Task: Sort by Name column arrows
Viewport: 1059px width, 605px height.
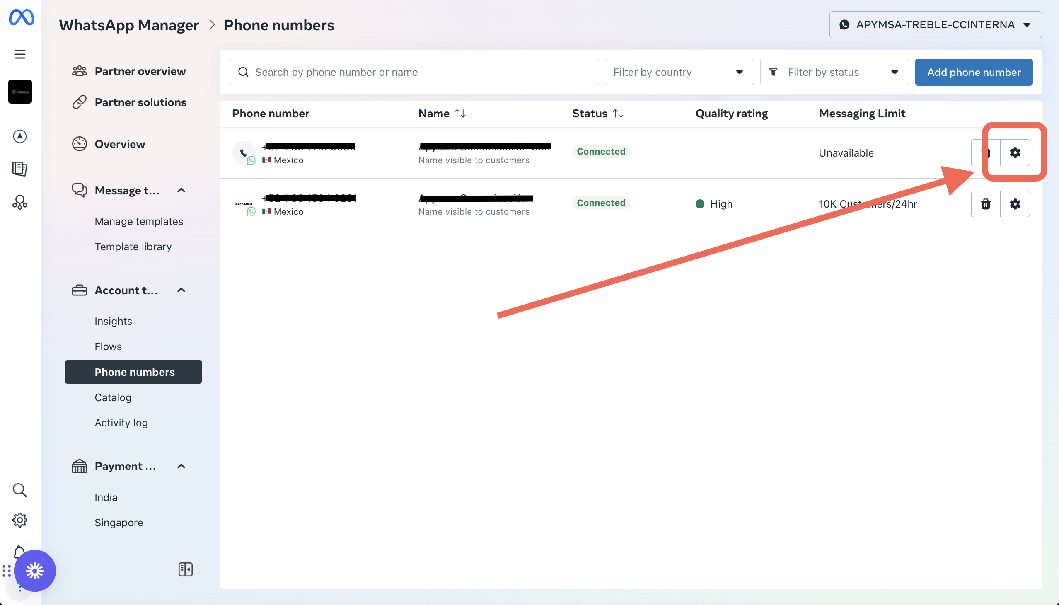Action: click(x=460, y=114)
